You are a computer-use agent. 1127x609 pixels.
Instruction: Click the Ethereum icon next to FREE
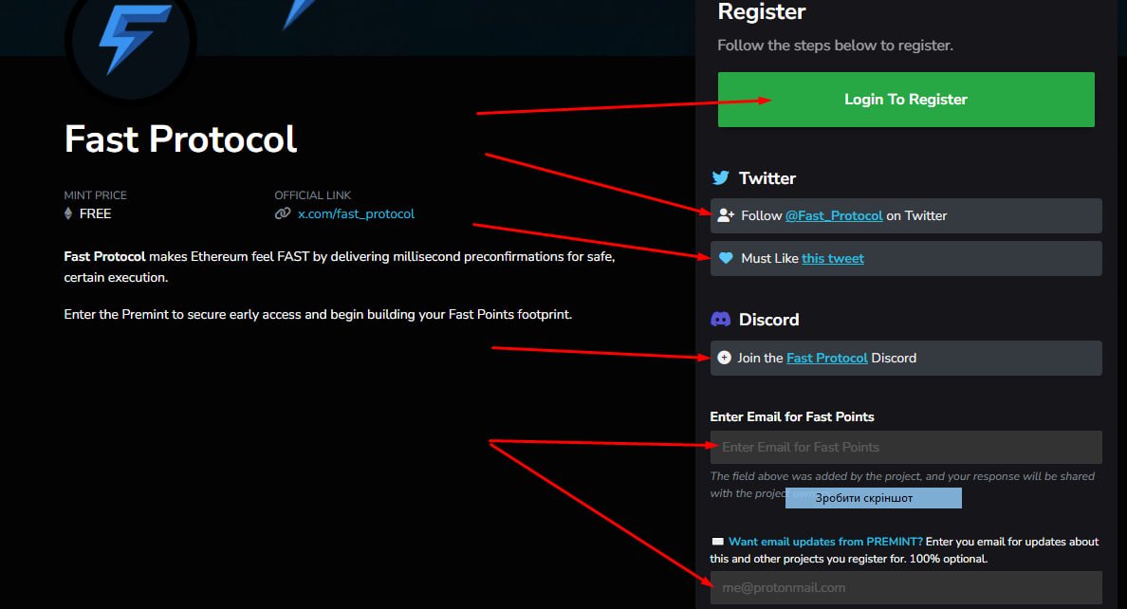coord(68,213)
